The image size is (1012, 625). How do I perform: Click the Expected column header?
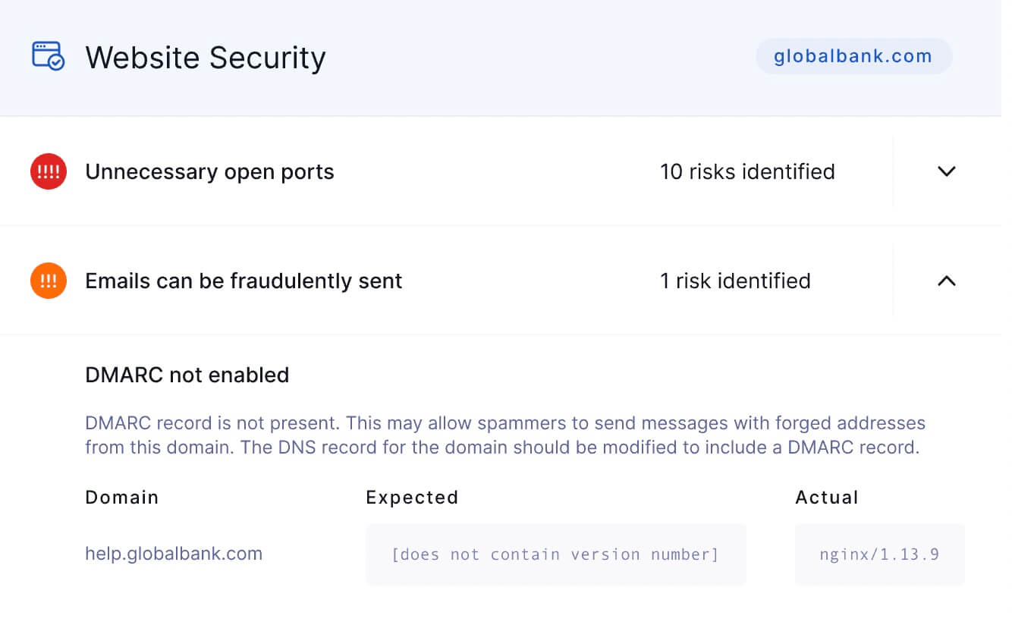click(x=412, y=498)
